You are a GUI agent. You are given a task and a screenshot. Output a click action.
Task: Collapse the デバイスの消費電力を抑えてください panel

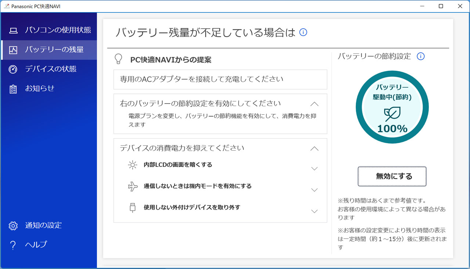tap(314, 148)
